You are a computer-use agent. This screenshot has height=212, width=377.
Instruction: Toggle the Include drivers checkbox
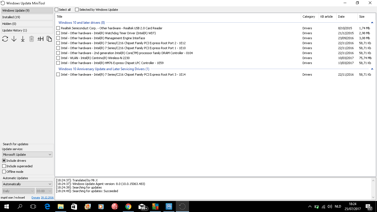coord(4,161)
